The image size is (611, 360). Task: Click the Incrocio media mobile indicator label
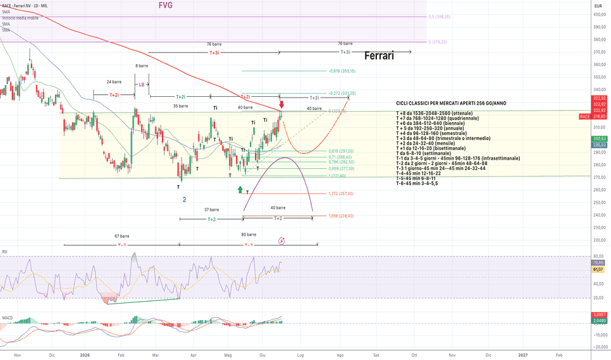20,18
